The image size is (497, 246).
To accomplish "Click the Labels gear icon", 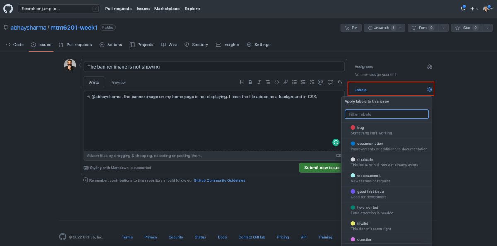I will [x=429, y=90].
